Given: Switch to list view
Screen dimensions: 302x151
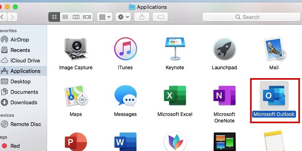Looking at the screenshot, I should tap(65, 17).
